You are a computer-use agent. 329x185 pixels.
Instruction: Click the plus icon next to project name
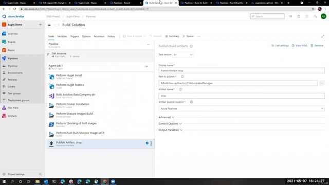pos(40,25)
